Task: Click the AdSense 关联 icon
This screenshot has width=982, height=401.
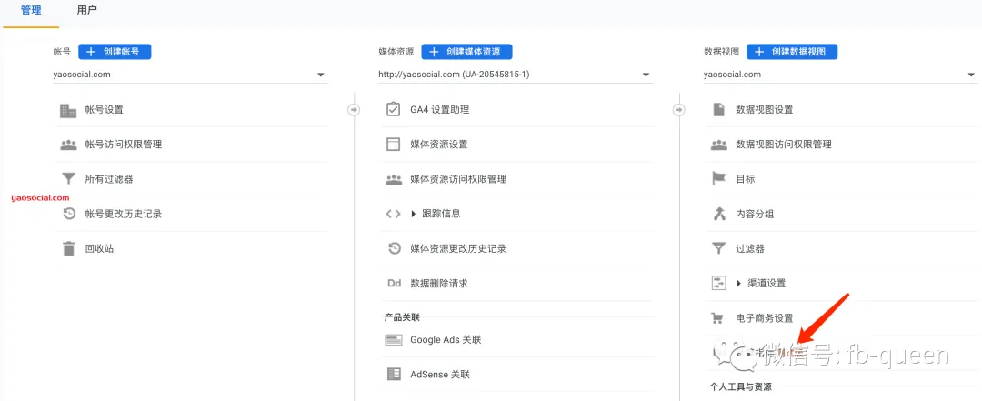Action: 394,375
